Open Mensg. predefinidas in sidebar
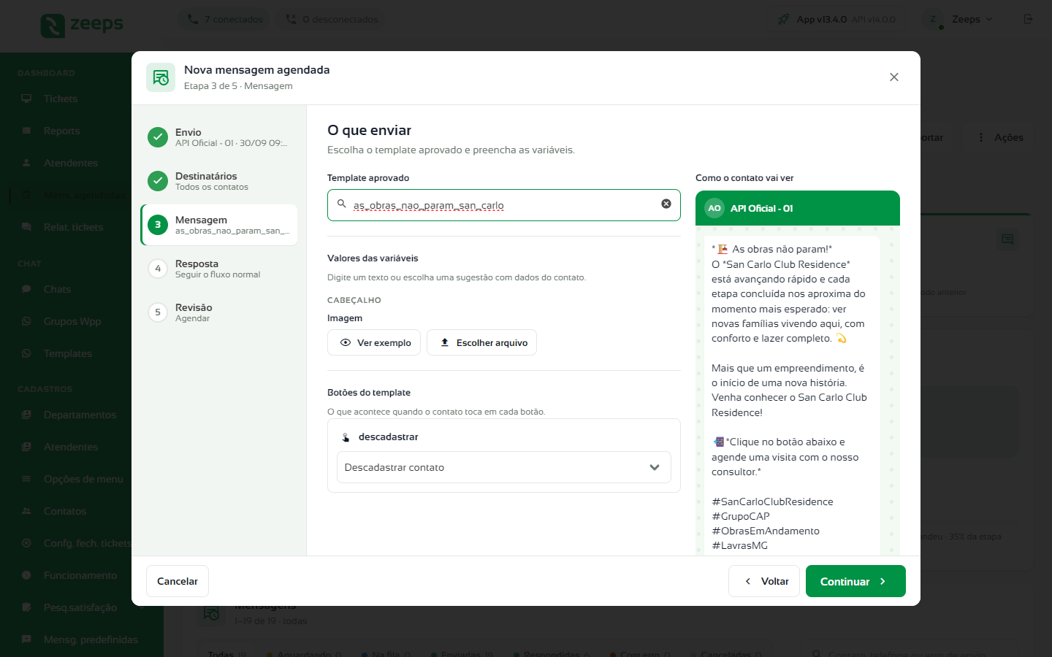 click(x=91, y=639)
